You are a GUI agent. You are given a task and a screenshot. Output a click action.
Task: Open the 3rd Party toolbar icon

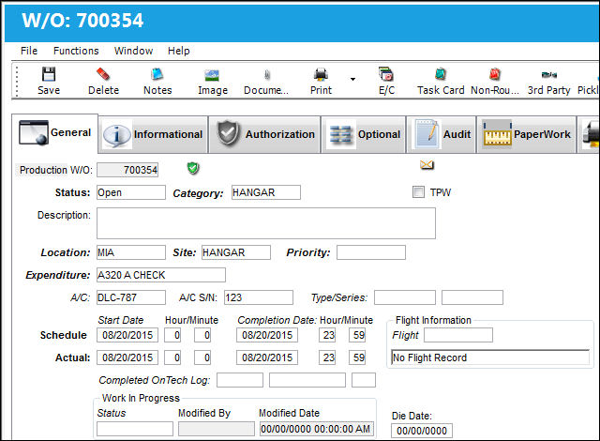tap(549, 75)
